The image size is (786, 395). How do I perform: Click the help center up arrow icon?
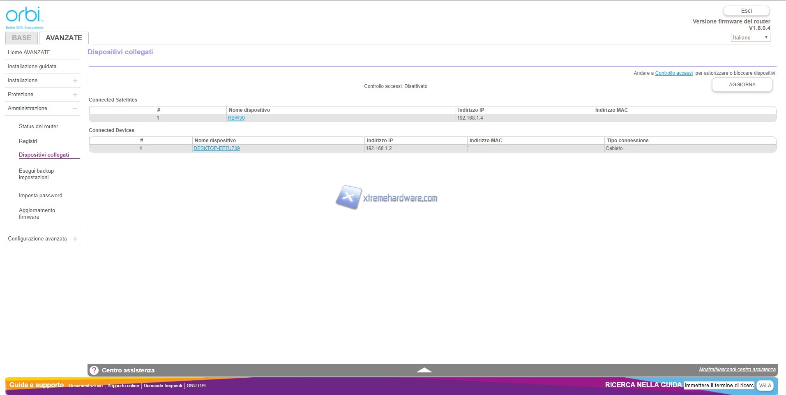coord(424,370)
